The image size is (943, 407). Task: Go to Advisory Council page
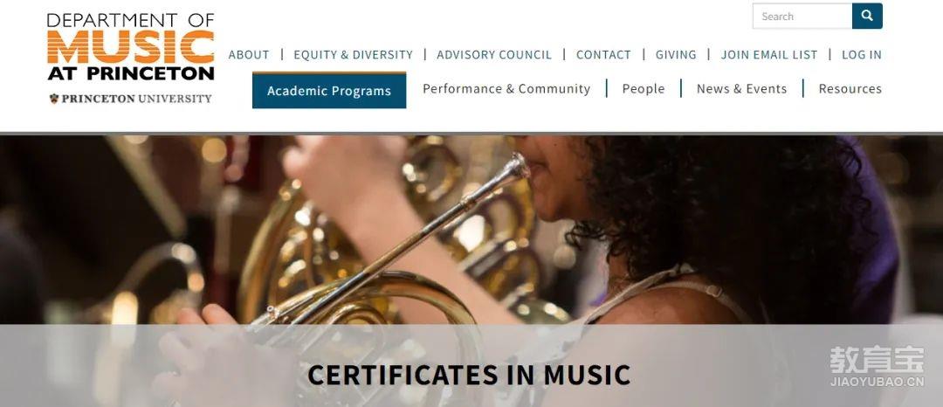493,55
